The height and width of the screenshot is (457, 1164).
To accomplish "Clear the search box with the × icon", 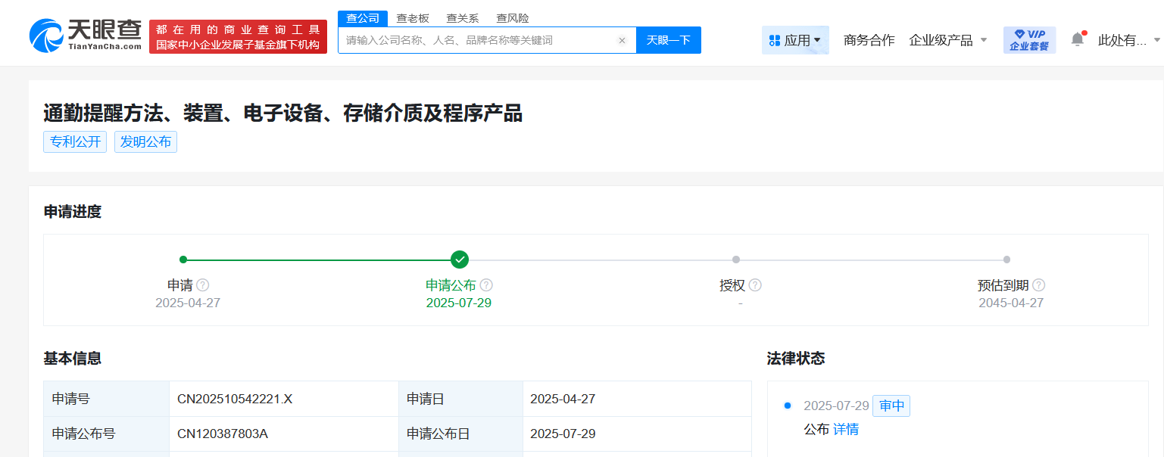I will 623,40.
